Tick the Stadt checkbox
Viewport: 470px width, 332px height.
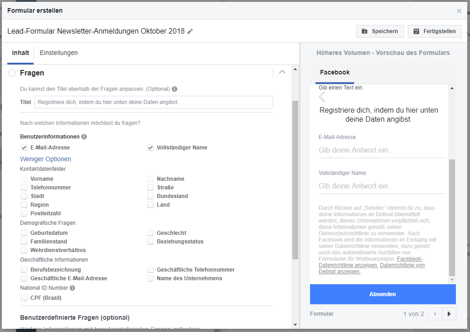(x=24, y=196)
